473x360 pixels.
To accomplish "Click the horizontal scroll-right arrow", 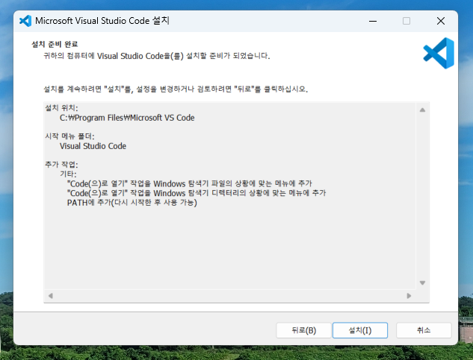I will point(409,296).
